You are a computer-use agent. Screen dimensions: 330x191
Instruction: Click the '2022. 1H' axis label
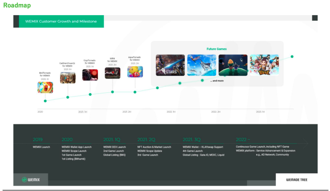point(171,112)
